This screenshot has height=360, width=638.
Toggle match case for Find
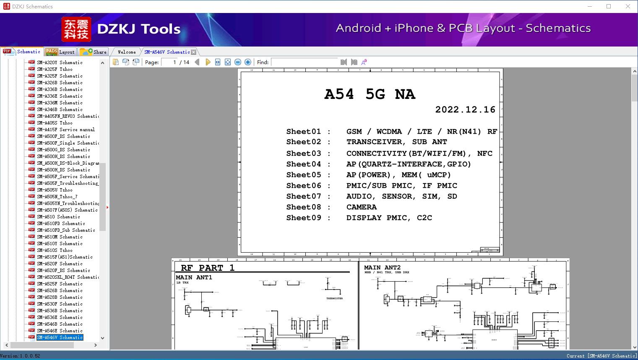(364, 62)
